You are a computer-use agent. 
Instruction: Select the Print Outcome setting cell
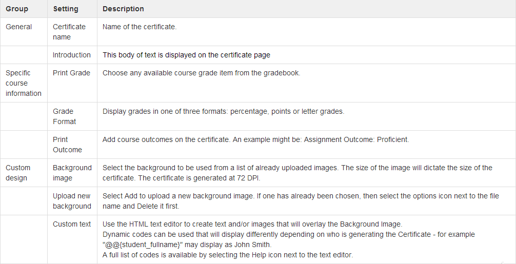[x=67, y=145]
